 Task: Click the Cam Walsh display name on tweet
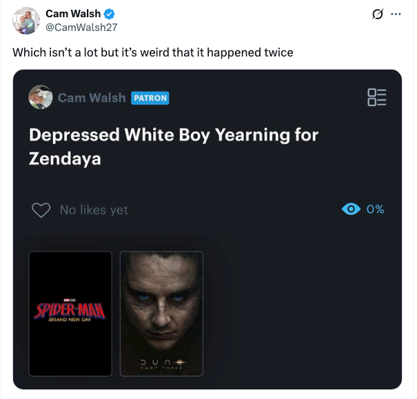pos(73,14)
